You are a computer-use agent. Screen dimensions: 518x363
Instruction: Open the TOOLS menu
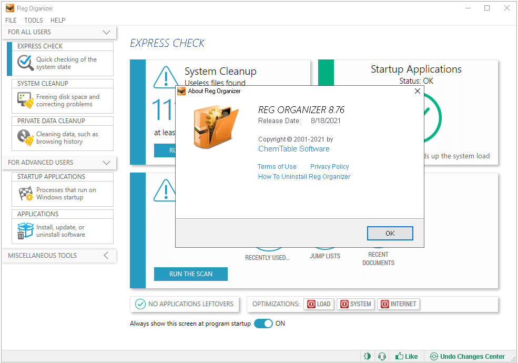34,20
